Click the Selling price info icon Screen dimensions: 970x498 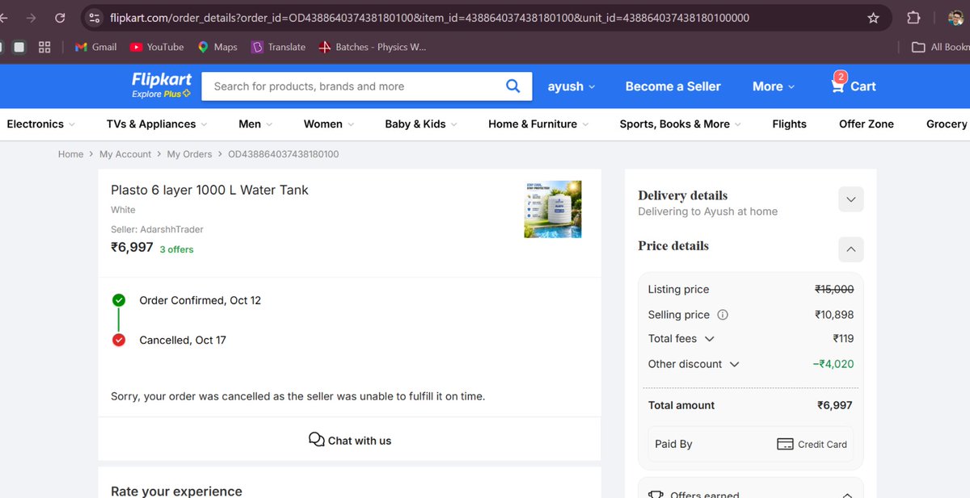[723, 315]
